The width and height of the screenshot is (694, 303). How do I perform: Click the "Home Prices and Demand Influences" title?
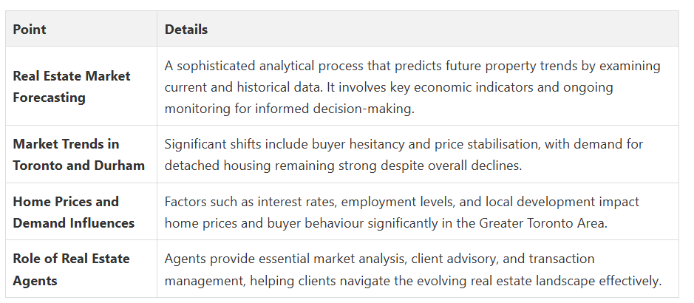click(73, 212)
